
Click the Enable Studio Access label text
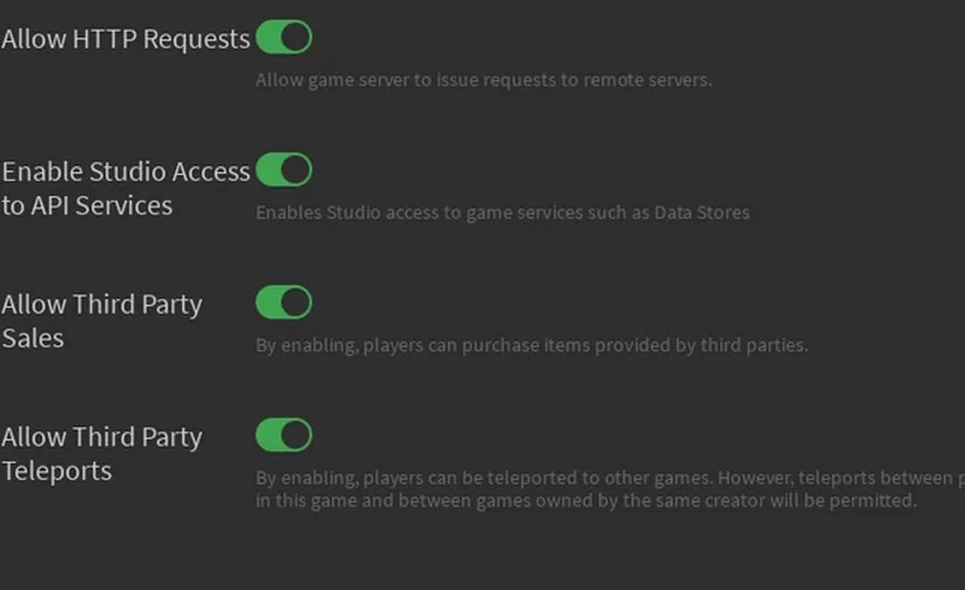click(x=125, y=171)
